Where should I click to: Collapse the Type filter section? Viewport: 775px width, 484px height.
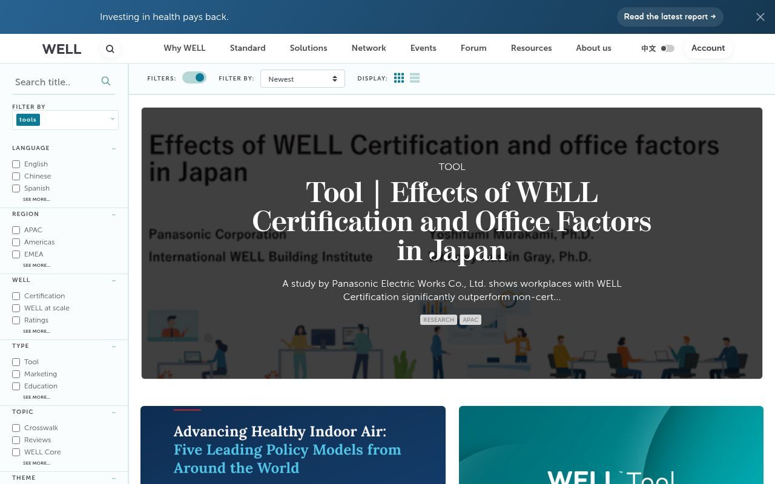tap(114, 346)
